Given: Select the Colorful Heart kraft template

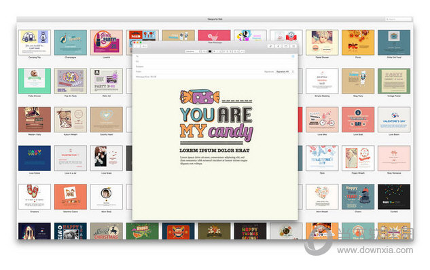Looking at the screenshot, I should (x=107, y=119).
